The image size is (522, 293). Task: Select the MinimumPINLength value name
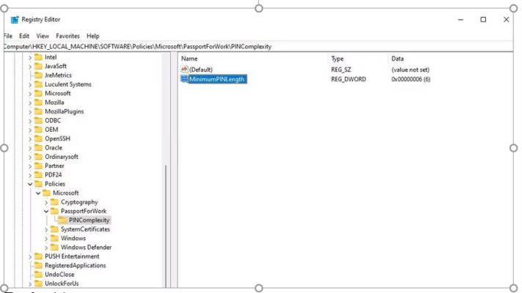(x=217, y=79)
